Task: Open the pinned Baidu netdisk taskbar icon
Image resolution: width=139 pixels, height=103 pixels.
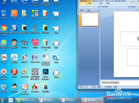Action: coord(11,100)
